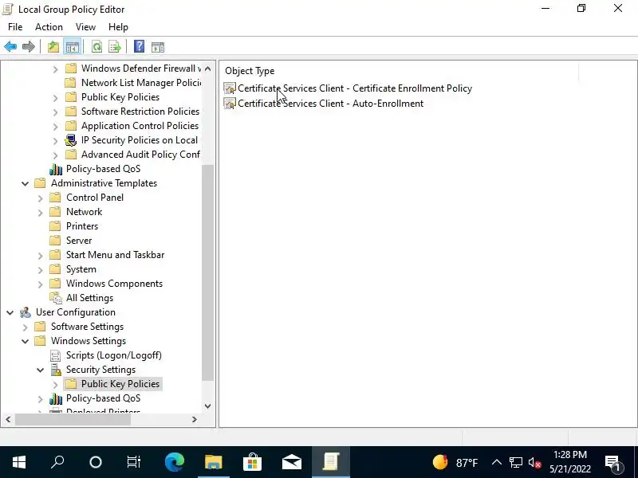Image resolution: width=638 pixels, height=478 pixels.
Task: Select Certificate Enrollment Policy entry text
Action: pos(355,88)
